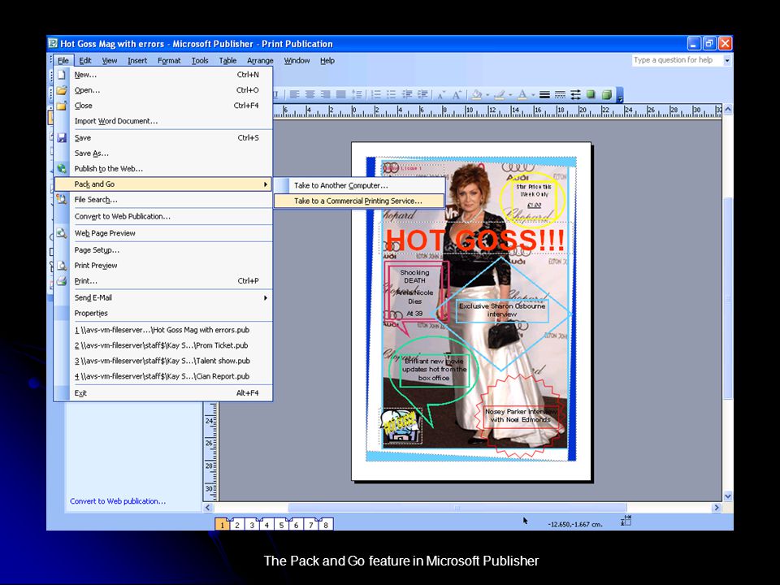The width and height of the screenshot is (780, 585).
Task: Go to page 5 tab
Action: pos(282,524)
